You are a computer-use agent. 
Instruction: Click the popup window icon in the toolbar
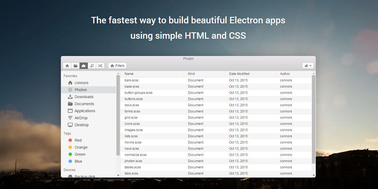(92, 66)
